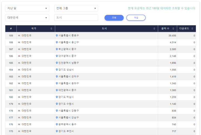
Task: Sort by the 클릭 수 column arrows
Action: [173, 29]
